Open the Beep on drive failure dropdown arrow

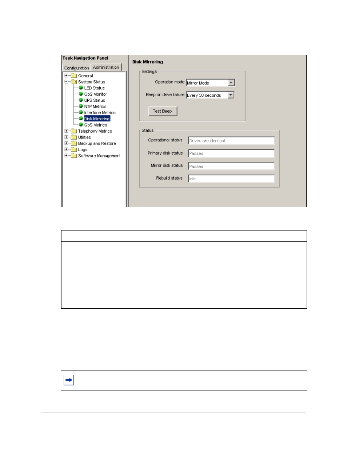click(x=231, y=95)
